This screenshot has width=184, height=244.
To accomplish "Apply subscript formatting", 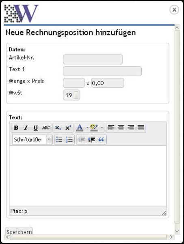I will (x=58, y=128).
